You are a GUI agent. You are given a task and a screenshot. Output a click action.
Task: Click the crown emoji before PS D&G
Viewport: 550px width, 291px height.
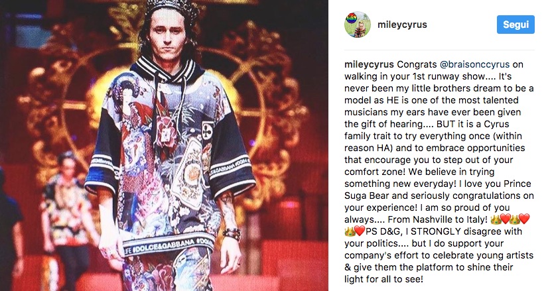tap(350, 231)
